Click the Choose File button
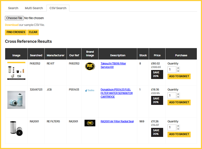Viewport: 202px width, 149px height. click(x=14, y=18)
